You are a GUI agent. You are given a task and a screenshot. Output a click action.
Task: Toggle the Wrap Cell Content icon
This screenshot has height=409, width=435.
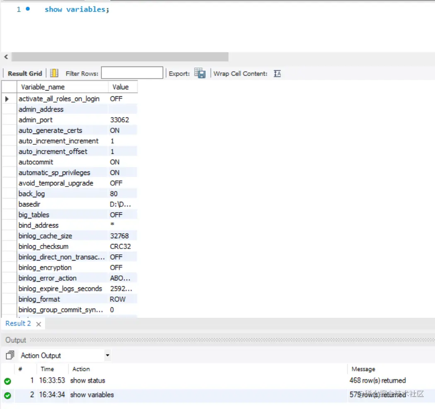tap(277, 73)
